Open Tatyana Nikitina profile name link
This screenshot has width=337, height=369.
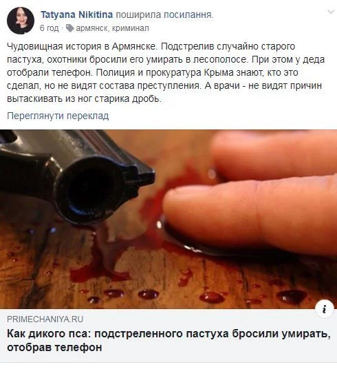(76, 14)
